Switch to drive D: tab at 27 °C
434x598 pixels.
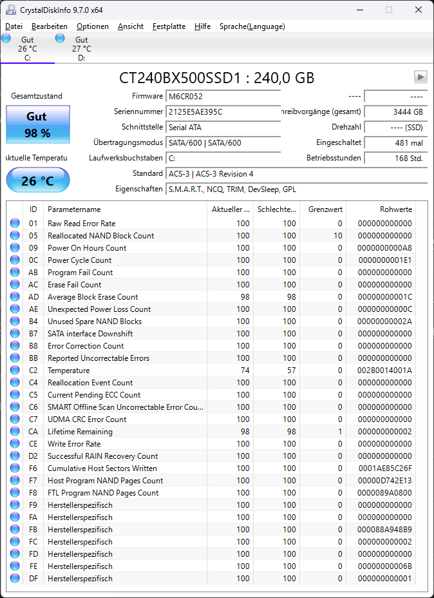click(82, 48)
